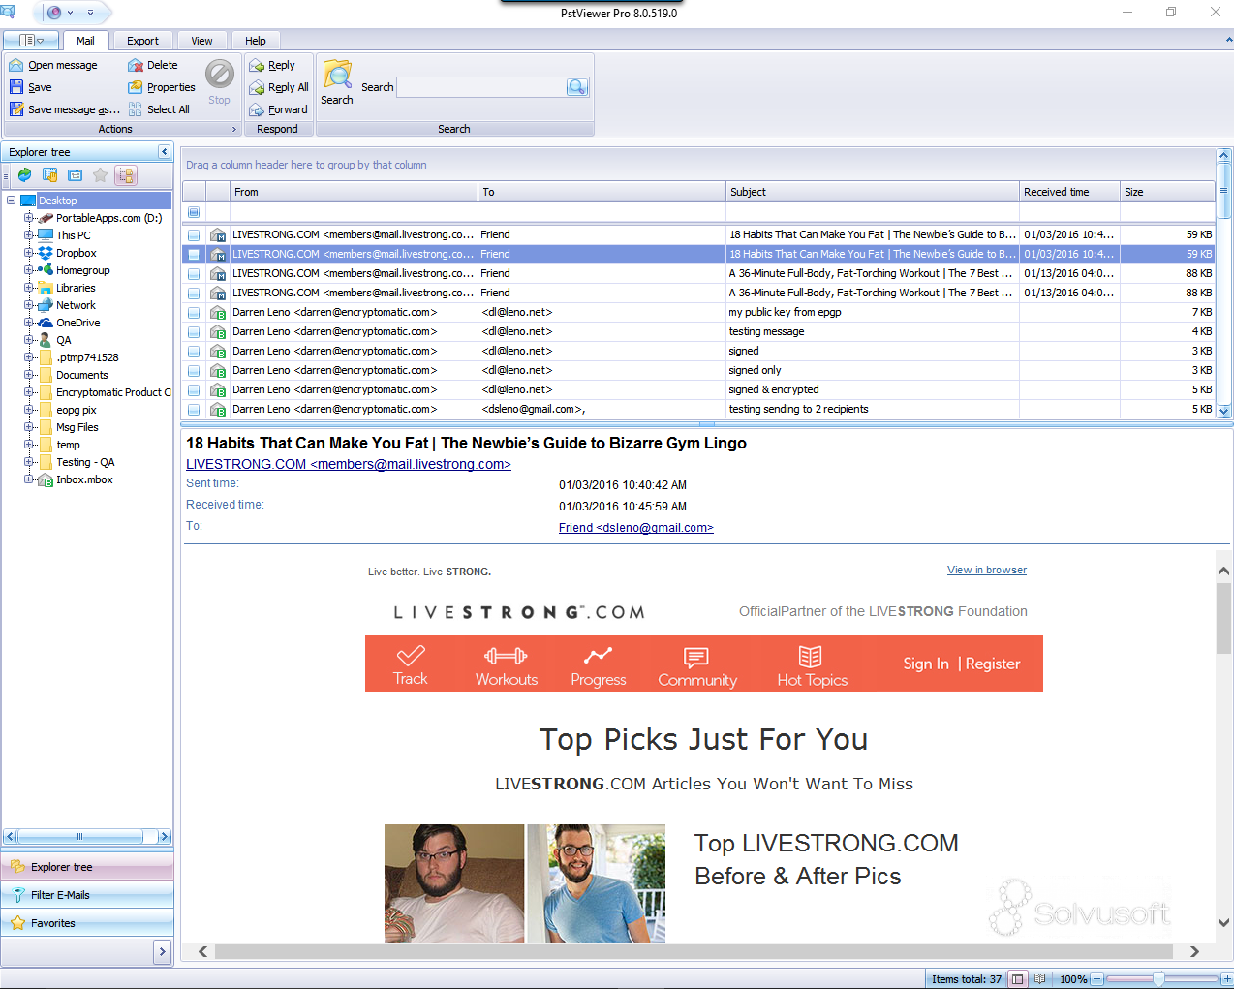This screenshot has height=989, width=1234.
Task: Tick checkbox for 'signed & encrypted' email
Action: pos(194,389)
